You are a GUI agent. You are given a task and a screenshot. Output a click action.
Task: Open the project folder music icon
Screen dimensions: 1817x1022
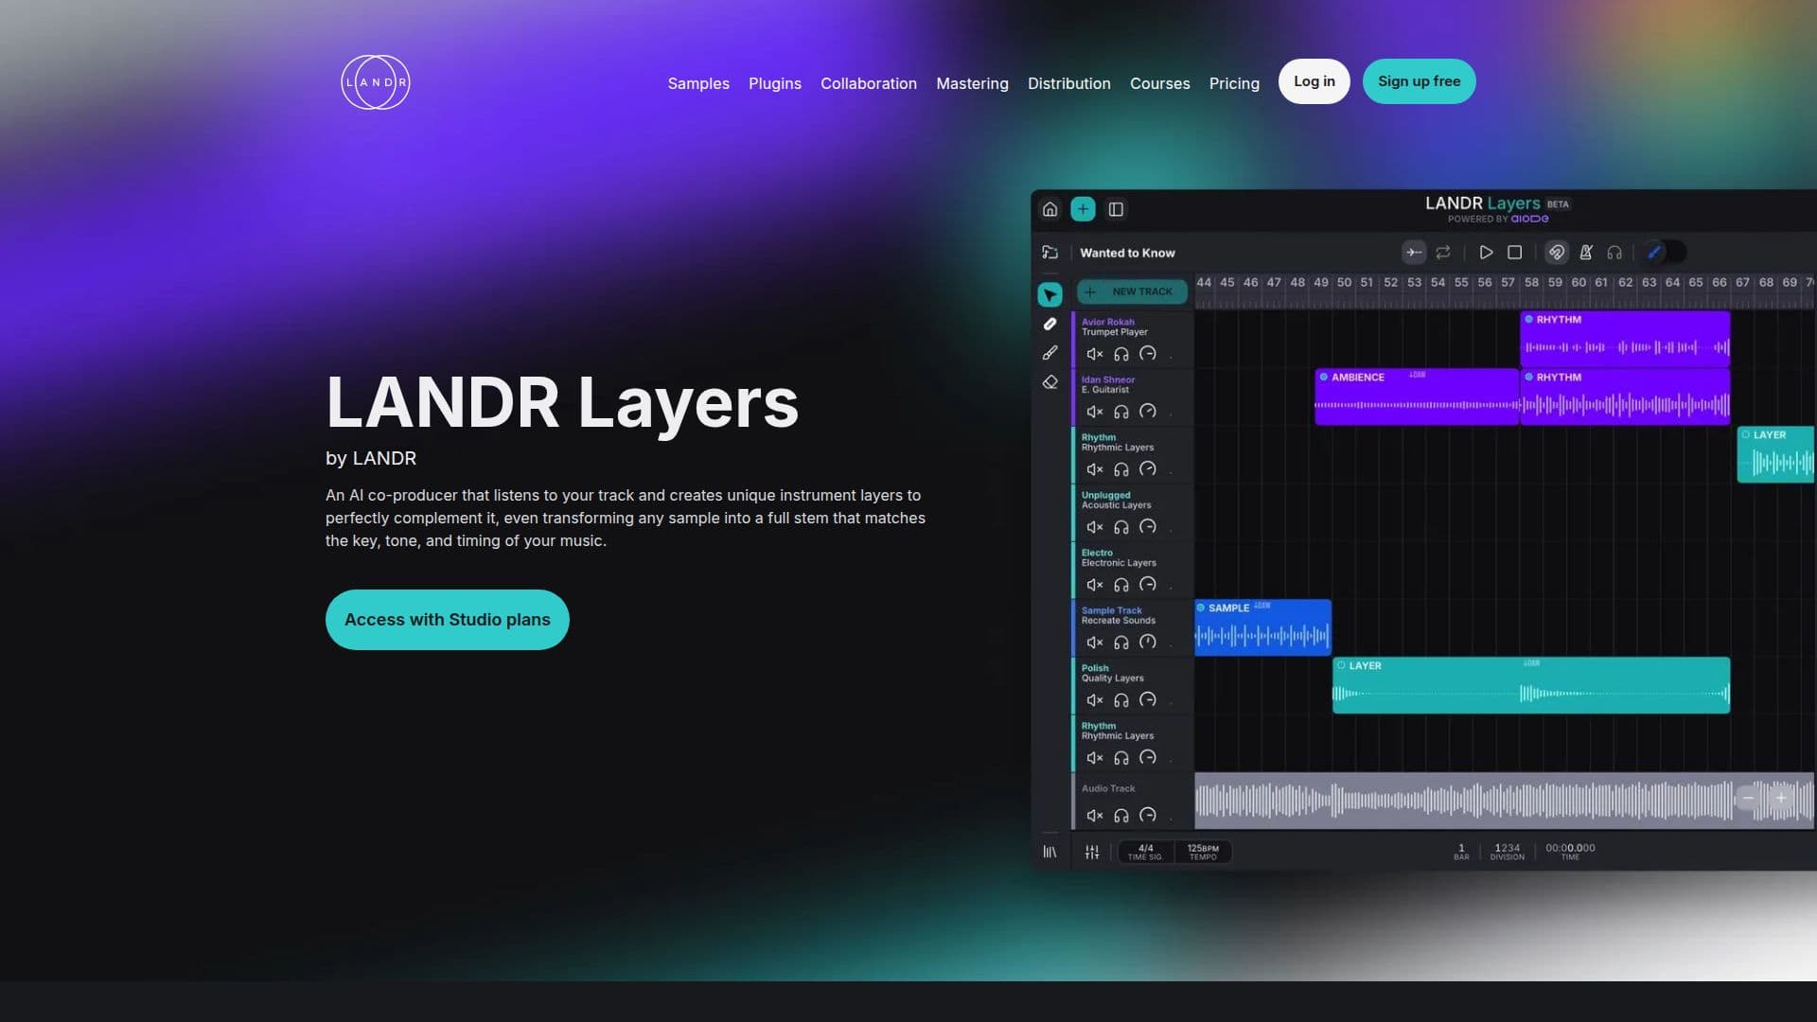tap(1050, 253)
